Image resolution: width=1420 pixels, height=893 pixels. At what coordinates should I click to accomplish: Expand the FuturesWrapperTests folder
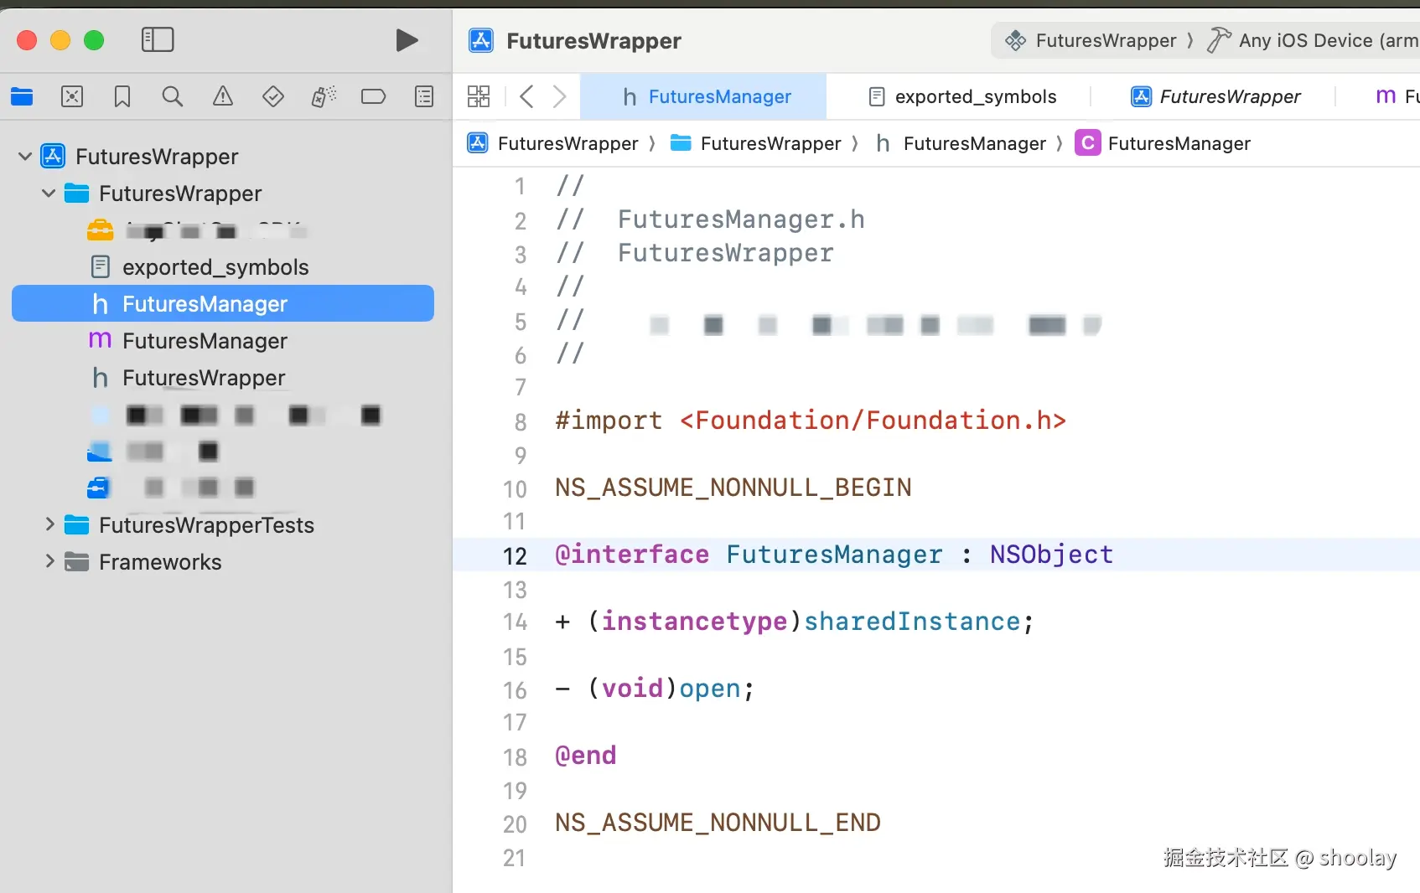tap(49, 524)
